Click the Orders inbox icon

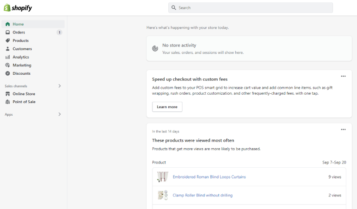click(7, 33)
